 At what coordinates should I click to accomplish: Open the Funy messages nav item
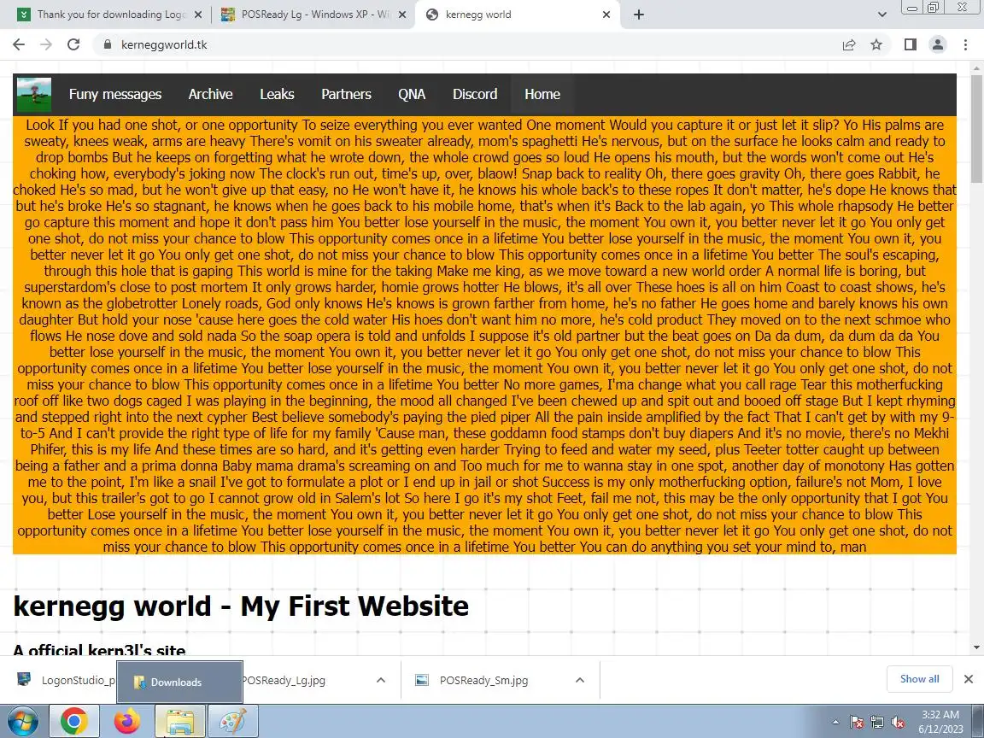[114, 94]
